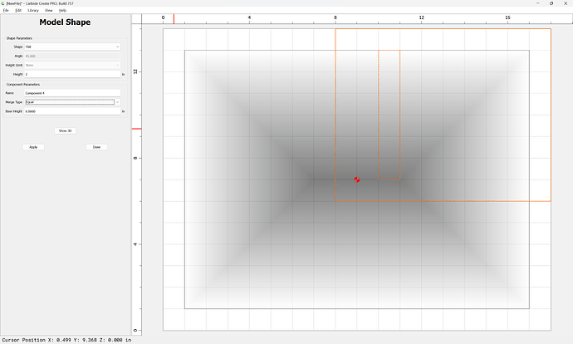Screen dimensions: 573x344
Task: Click the grayed-out Angle field
Action: [x=72, y=56]
